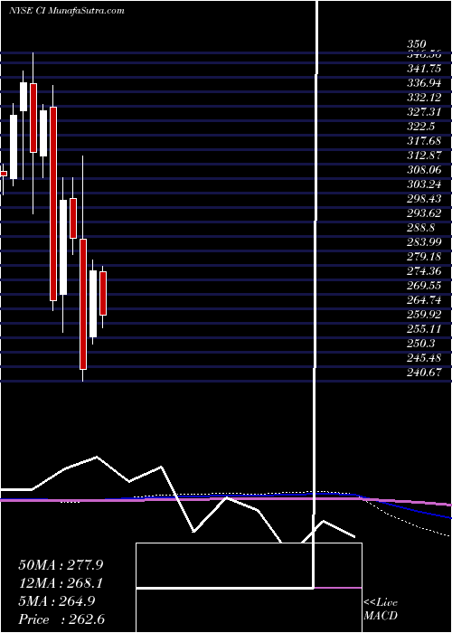Click the 293.62 price level label

pyautogui.click(x=424, y=213)
